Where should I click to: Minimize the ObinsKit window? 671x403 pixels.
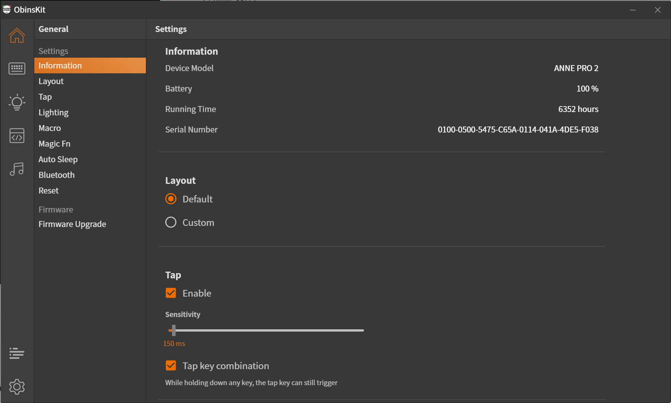tap(633, 10)
